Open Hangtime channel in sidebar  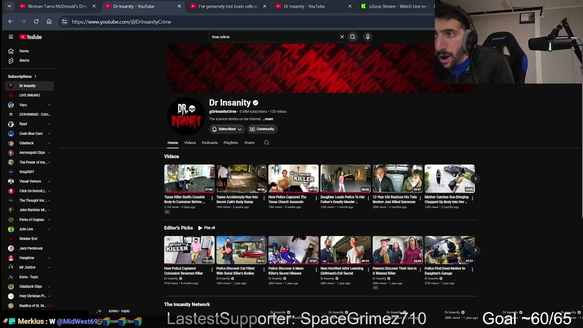coord(30,258)
